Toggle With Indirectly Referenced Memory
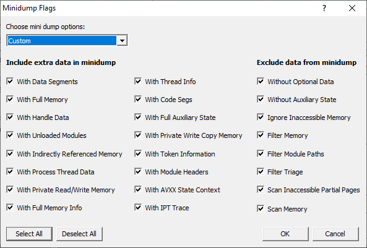This screenshot has width=367, height=248. 10,154
